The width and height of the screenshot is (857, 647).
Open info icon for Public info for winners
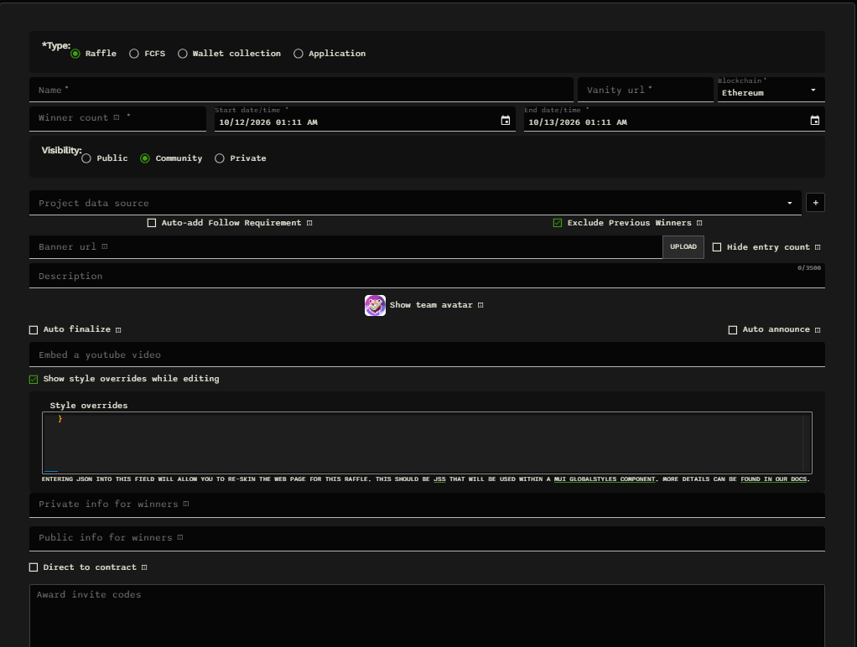pos(180,538)
